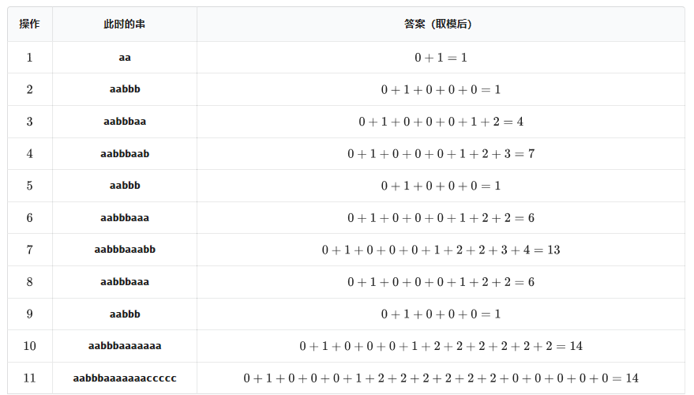The width and height of the screenshot is (694, 395).
Task: Click the string 'aabbbaaaaaaa' in row 10
Action: pyautogui.click(x=125, y=346)
